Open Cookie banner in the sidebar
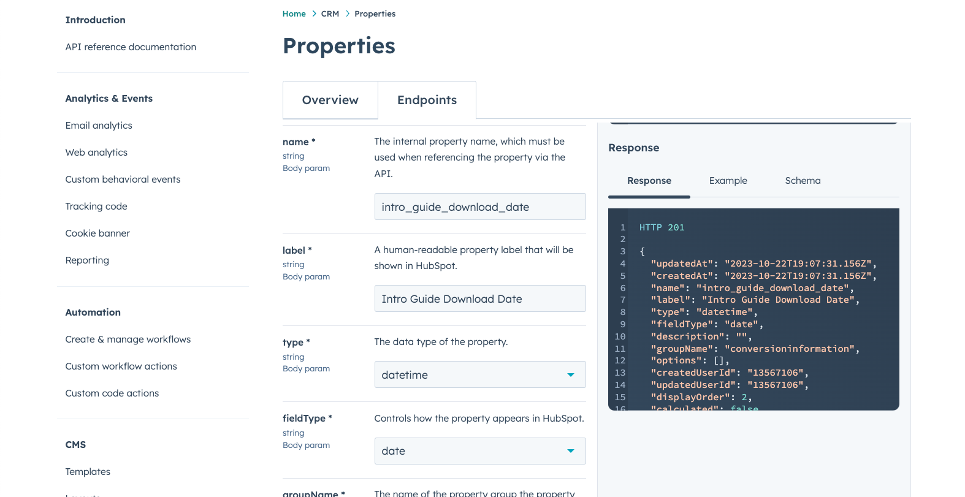This screenshot has height=497, width=965. coord(97,233)
